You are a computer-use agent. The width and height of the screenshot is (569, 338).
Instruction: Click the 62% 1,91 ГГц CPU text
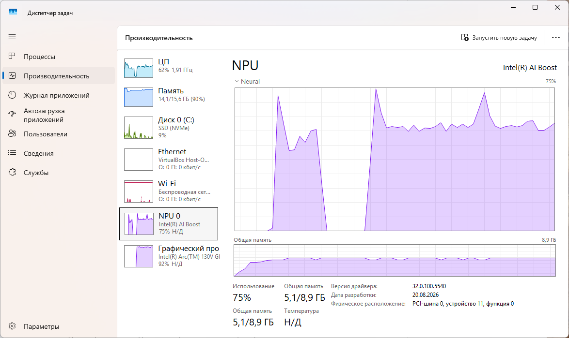(175, 70)
